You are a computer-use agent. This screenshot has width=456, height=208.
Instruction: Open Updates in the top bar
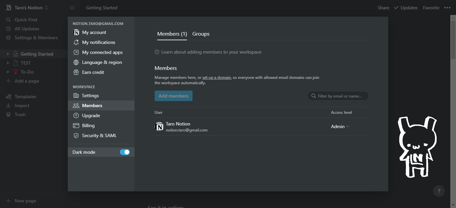(x=406, y=8)
